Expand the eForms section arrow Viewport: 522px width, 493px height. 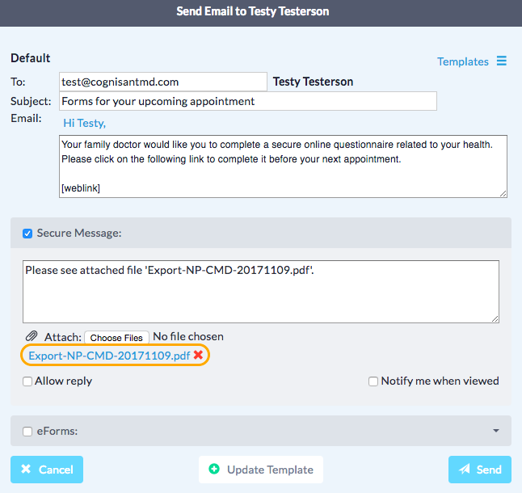point(496,431)
